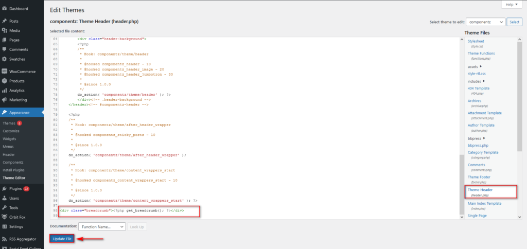Click the Marketing megaphone icon
Viewport: 527px width, 249px height.
[4, 100]
